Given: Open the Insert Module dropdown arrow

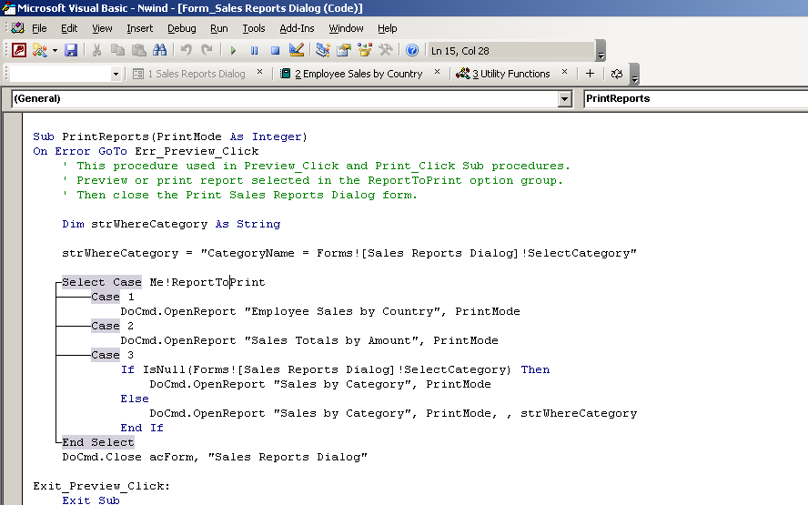Looking at the screenshot, I should click(x=55, y=51).
